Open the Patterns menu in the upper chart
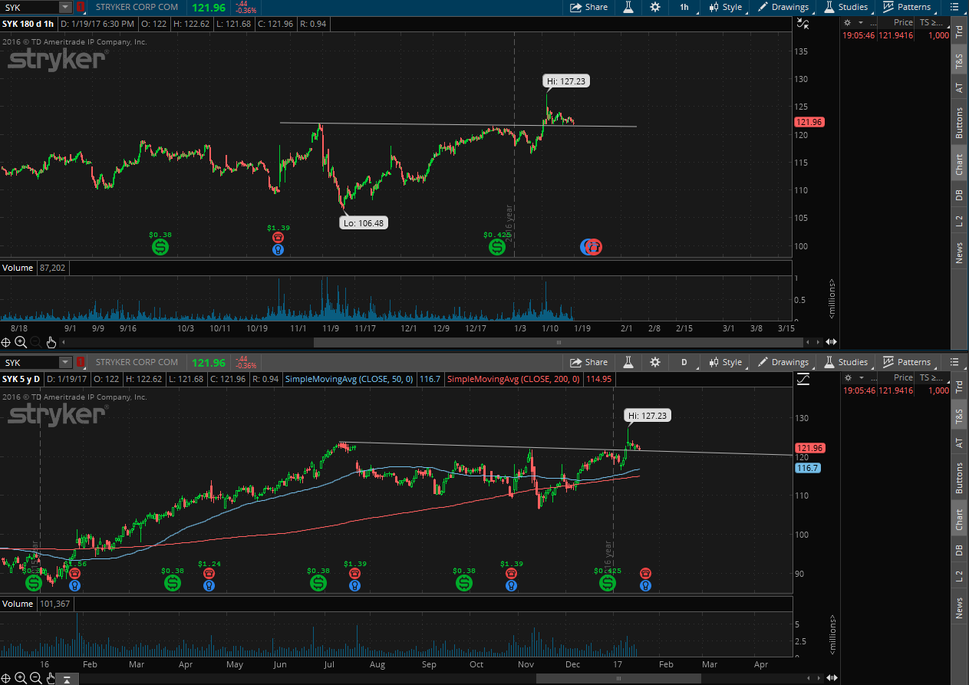The width and height of the screenshot is (969, 685). (x=907, y=7)
